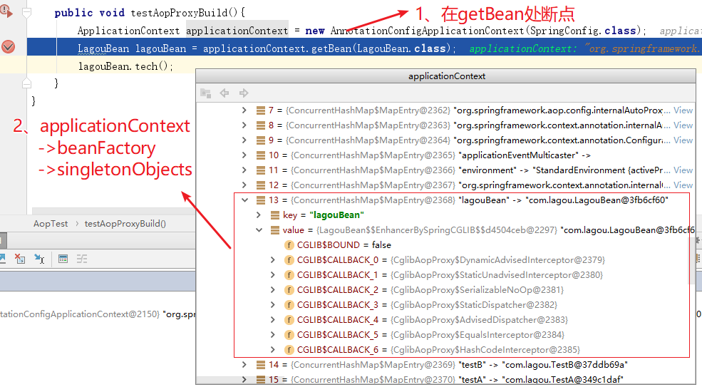Expand the CGLIB$CALLBACK_3 field

(x=273, y=305)
